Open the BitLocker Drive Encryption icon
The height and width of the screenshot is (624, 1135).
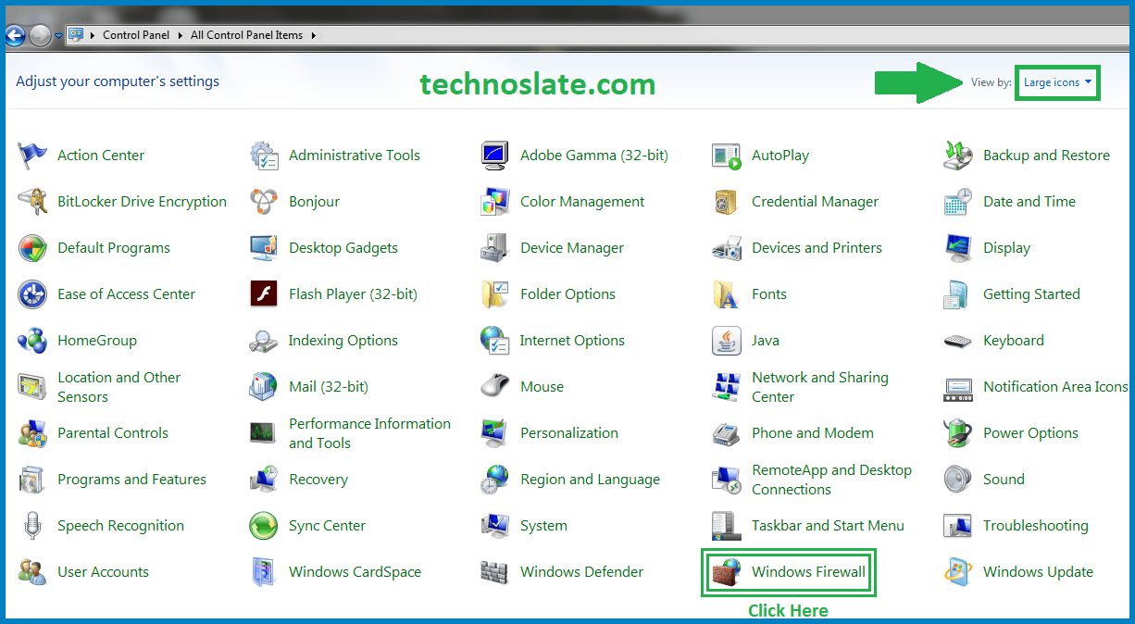32,202
